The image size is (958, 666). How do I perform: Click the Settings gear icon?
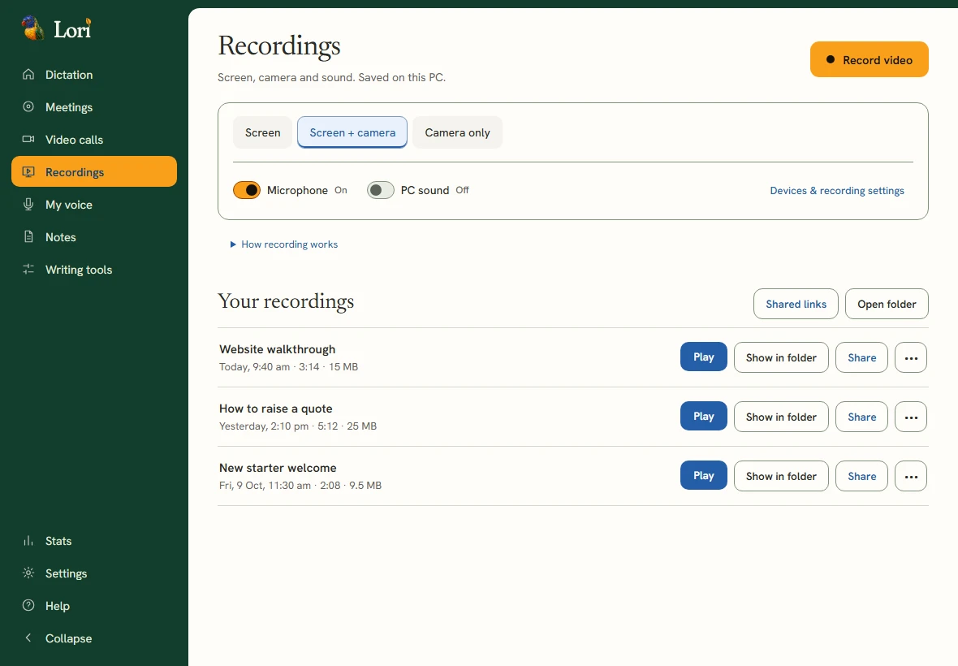point(28,573)
